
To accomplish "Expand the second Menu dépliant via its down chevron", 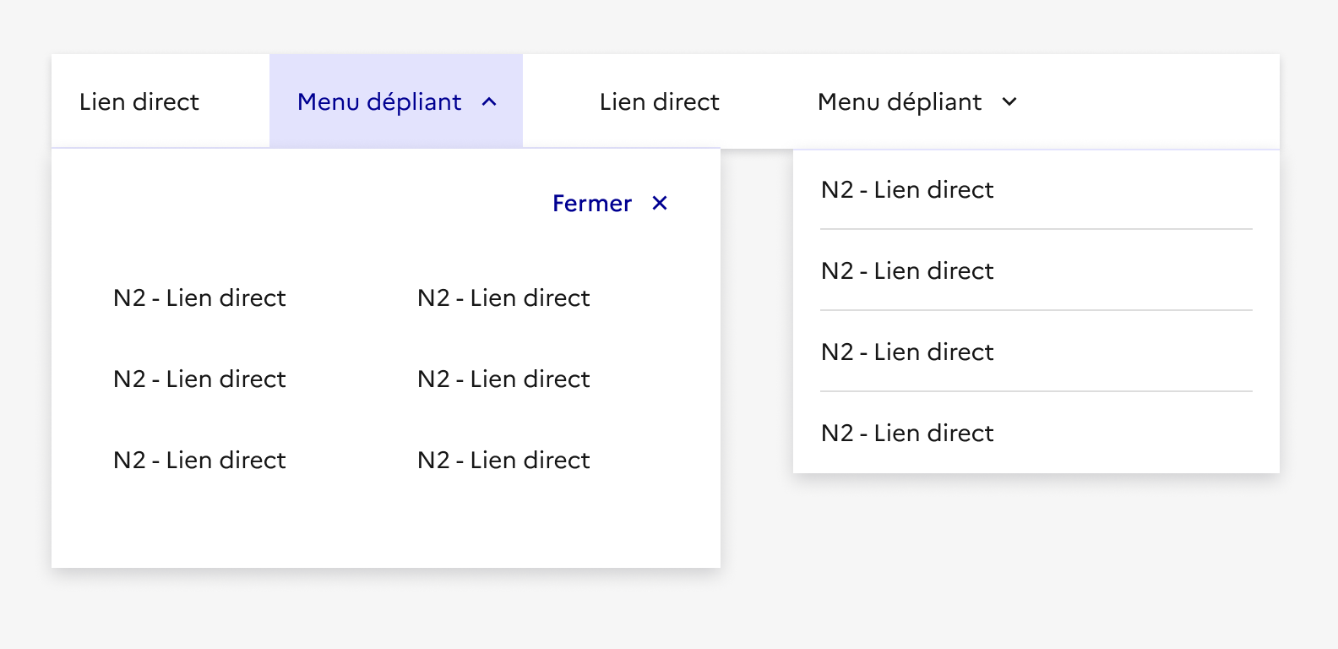I will point(1009,102).
